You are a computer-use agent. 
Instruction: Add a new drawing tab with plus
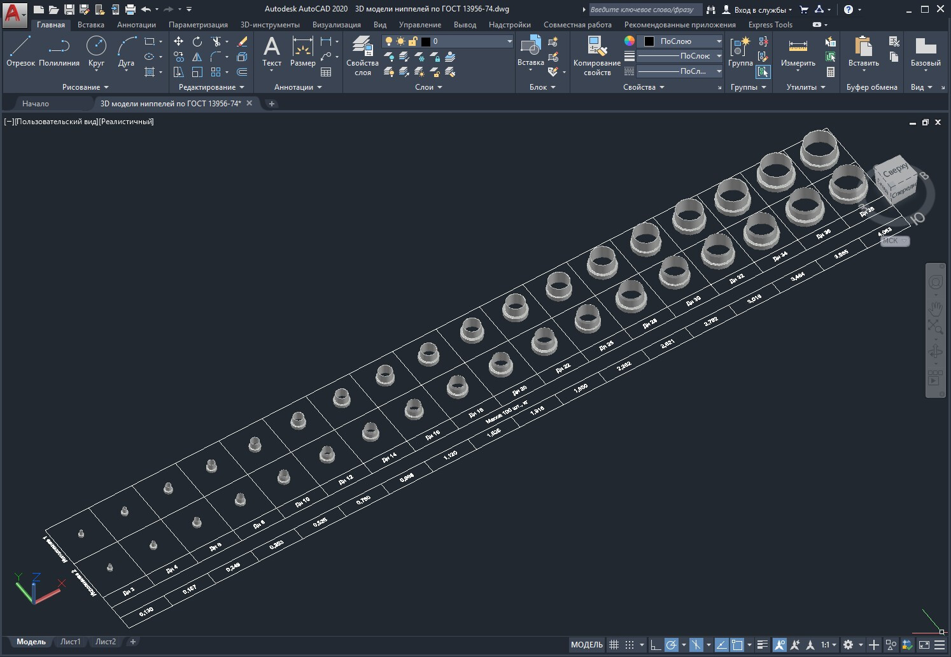click(272, 104)
